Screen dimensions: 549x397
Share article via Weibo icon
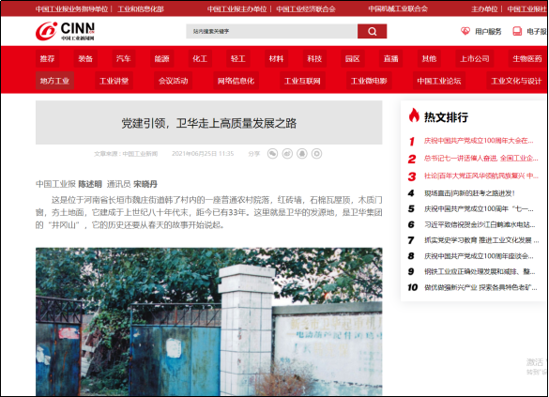coord(287,154)
